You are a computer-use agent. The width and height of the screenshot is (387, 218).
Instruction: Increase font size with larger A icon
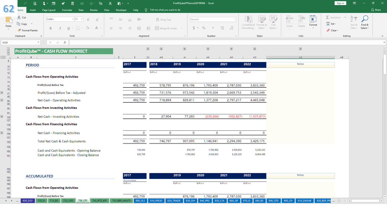pyautogui.click(x=88, y=19)
